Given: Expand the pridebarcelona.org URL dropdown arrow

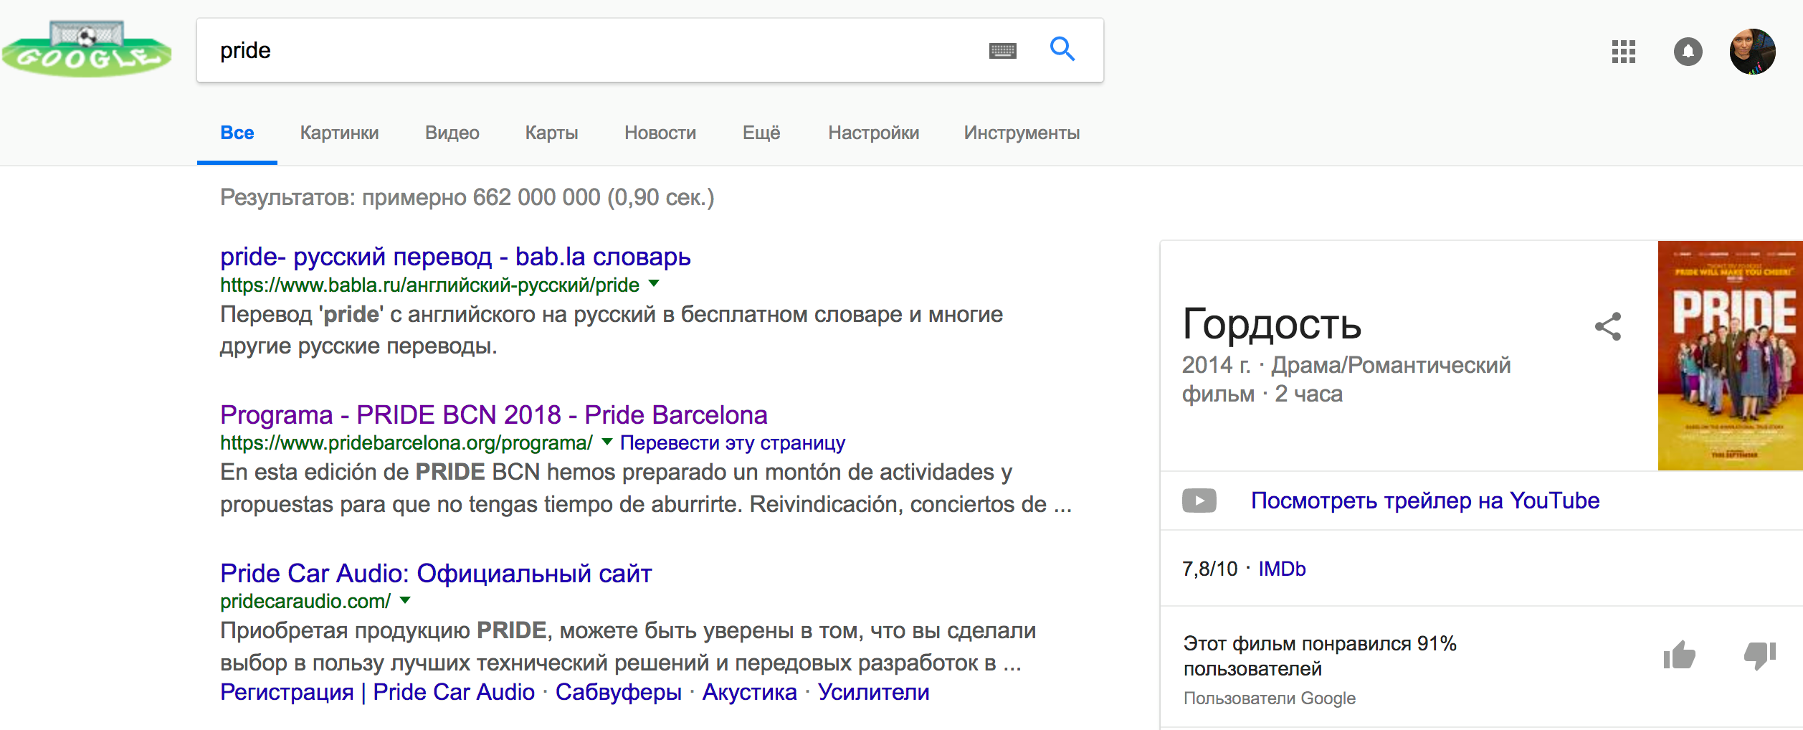Looking at the screenshot, I should [x=607, y=442].
